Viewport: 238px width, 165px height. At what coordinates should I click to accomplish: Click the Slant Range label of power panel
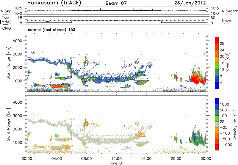pos(8,63)
